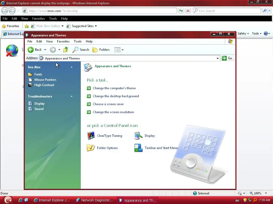
Task: Click Internet Explorer stop (red X) button
Action: pyautogui.click(x=188, y=11)
